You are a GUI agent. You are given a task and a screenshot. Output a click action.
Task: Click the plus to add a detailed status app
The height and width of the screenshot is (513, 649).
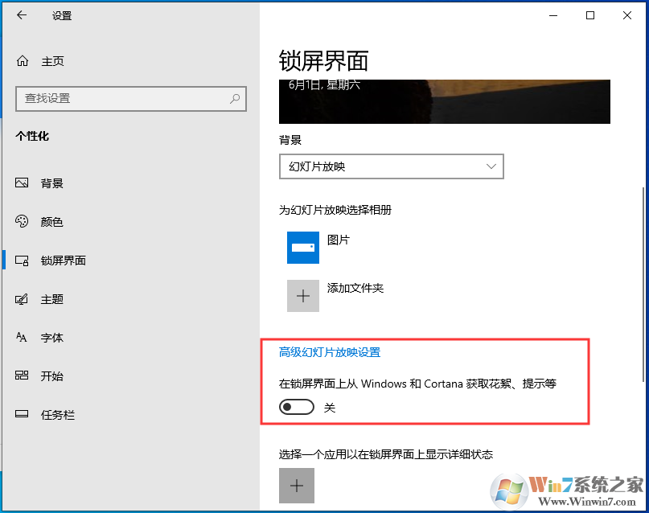(297, 485)
